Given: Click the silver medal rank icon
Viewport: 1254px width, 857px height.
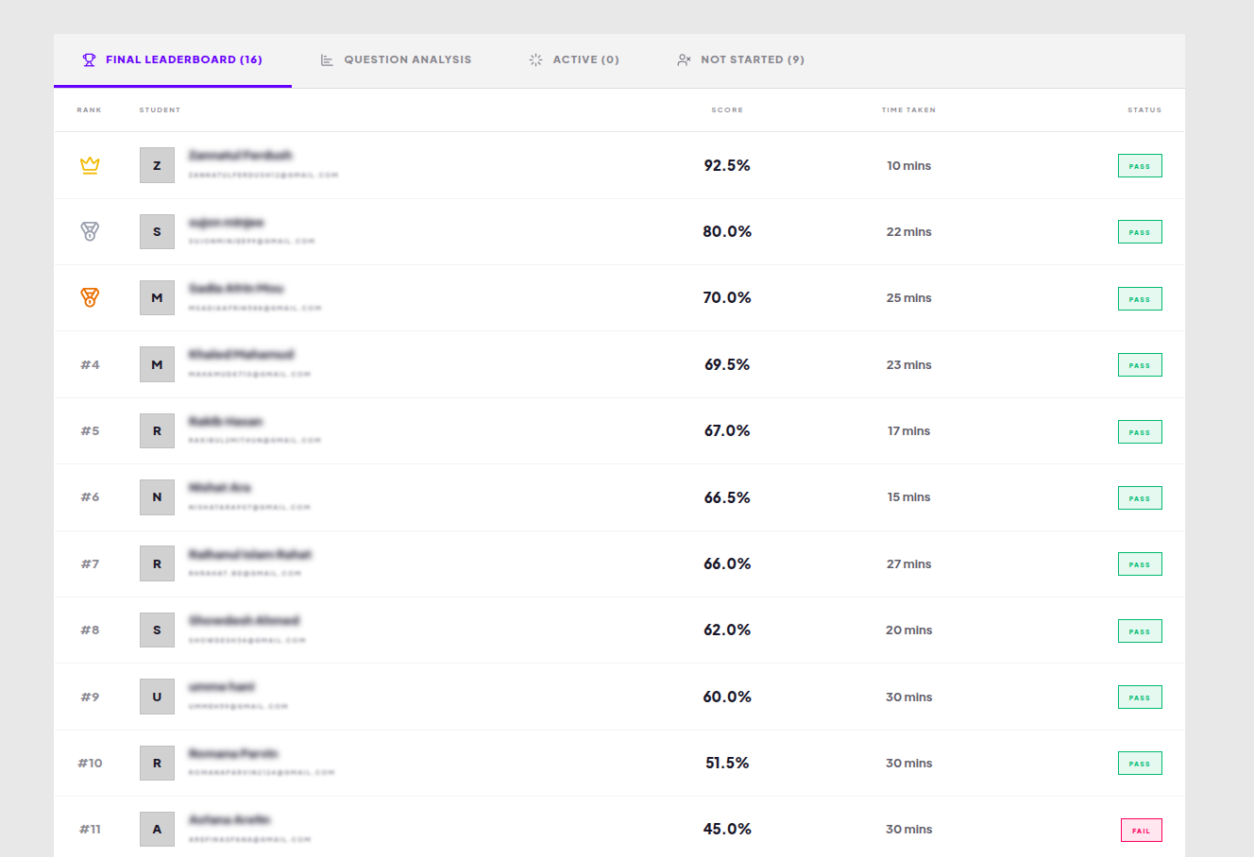Looking at the screenshot, I should coord(90,231).
